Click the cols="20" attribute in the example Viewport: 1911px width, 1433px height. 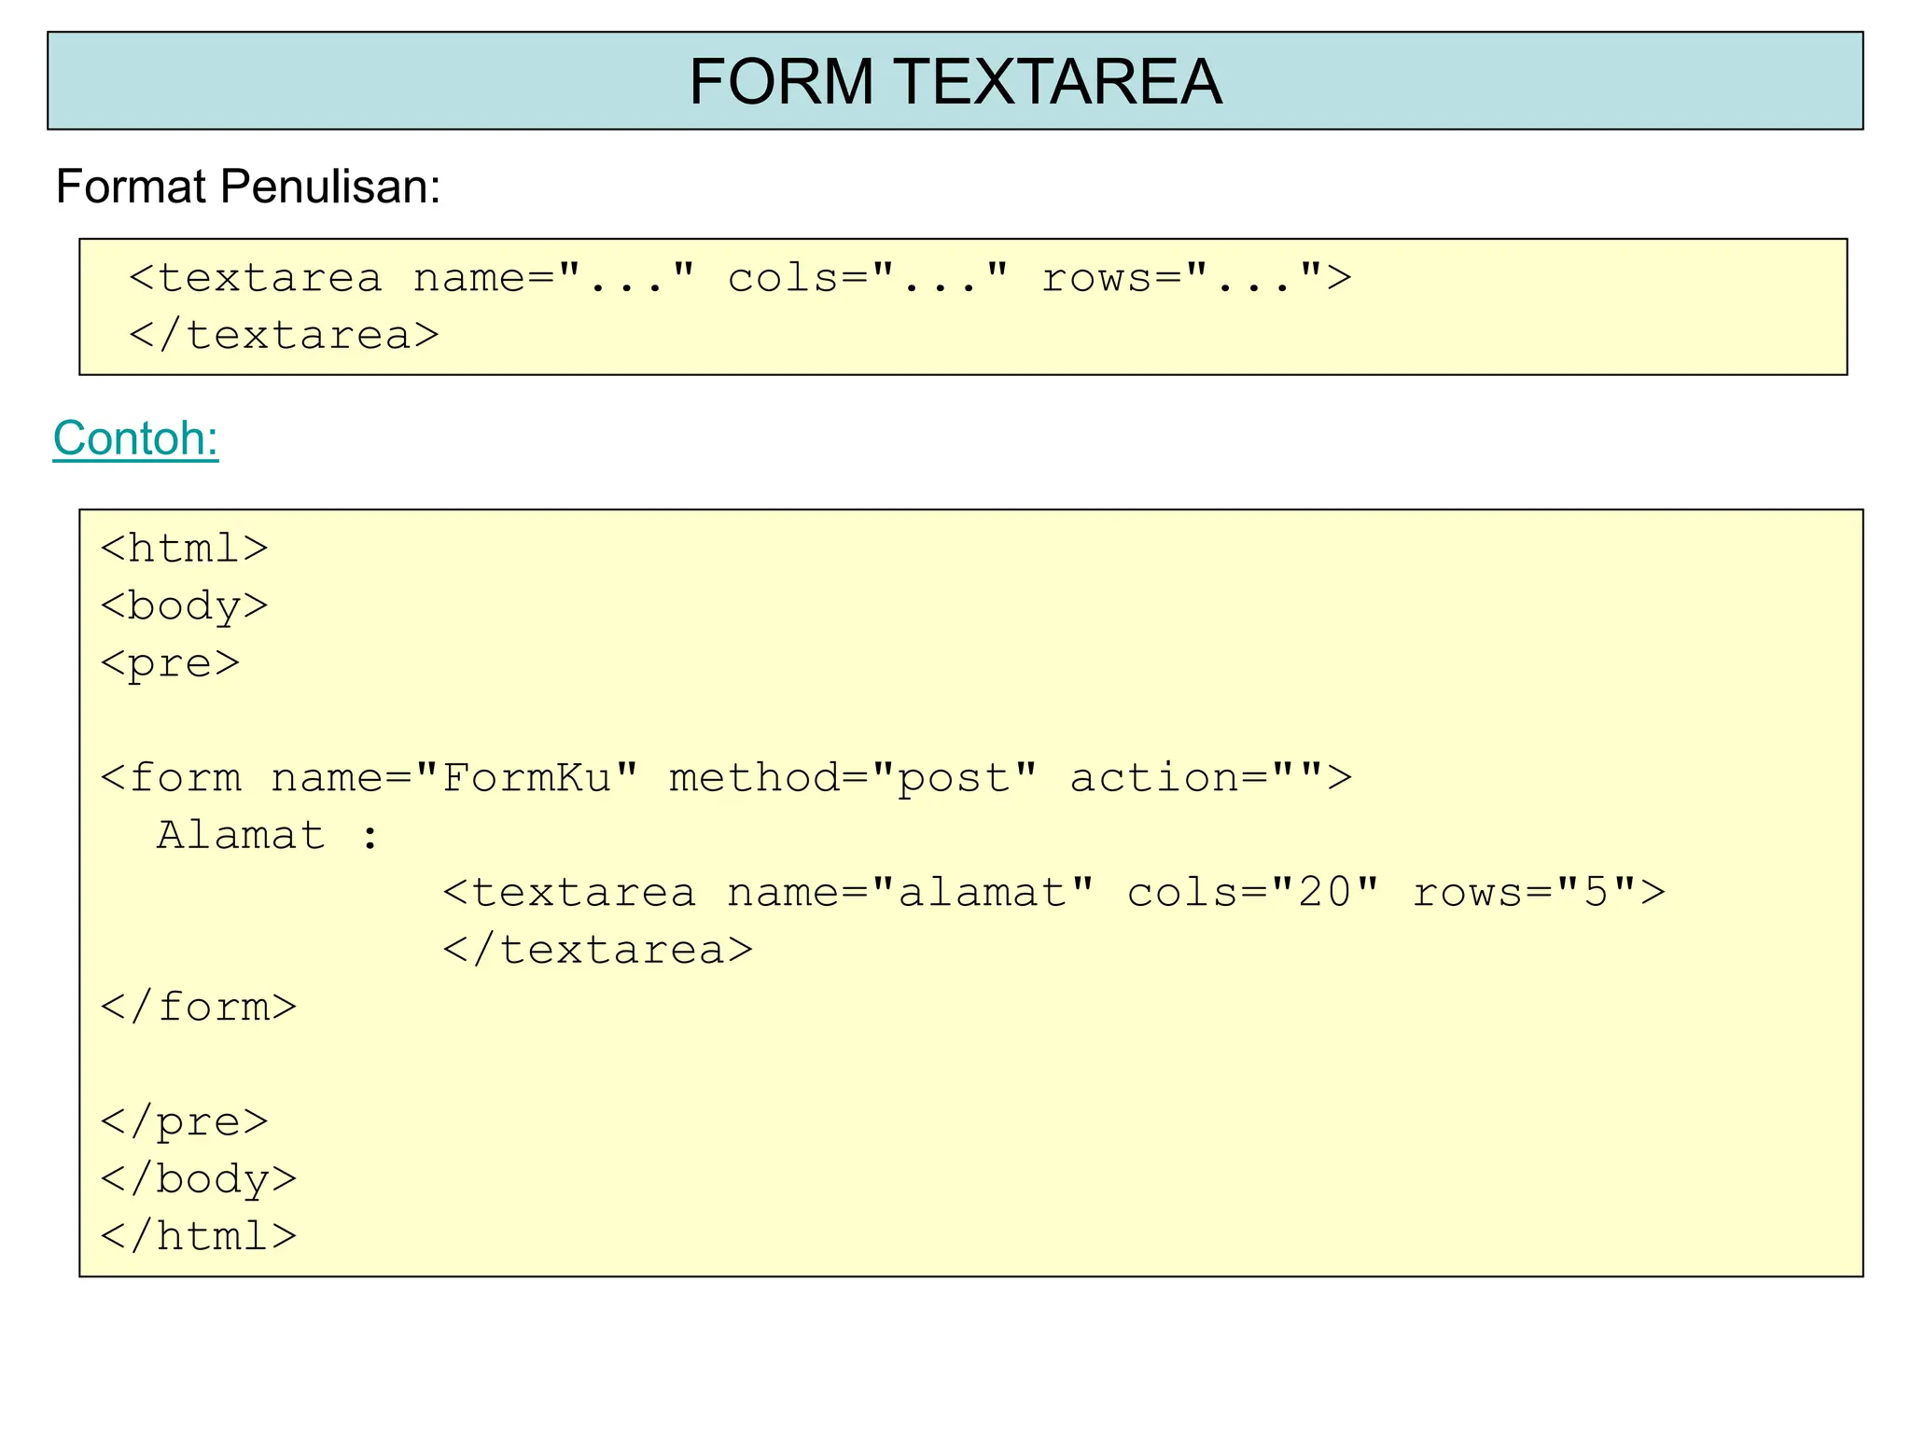coord(1253,893)
